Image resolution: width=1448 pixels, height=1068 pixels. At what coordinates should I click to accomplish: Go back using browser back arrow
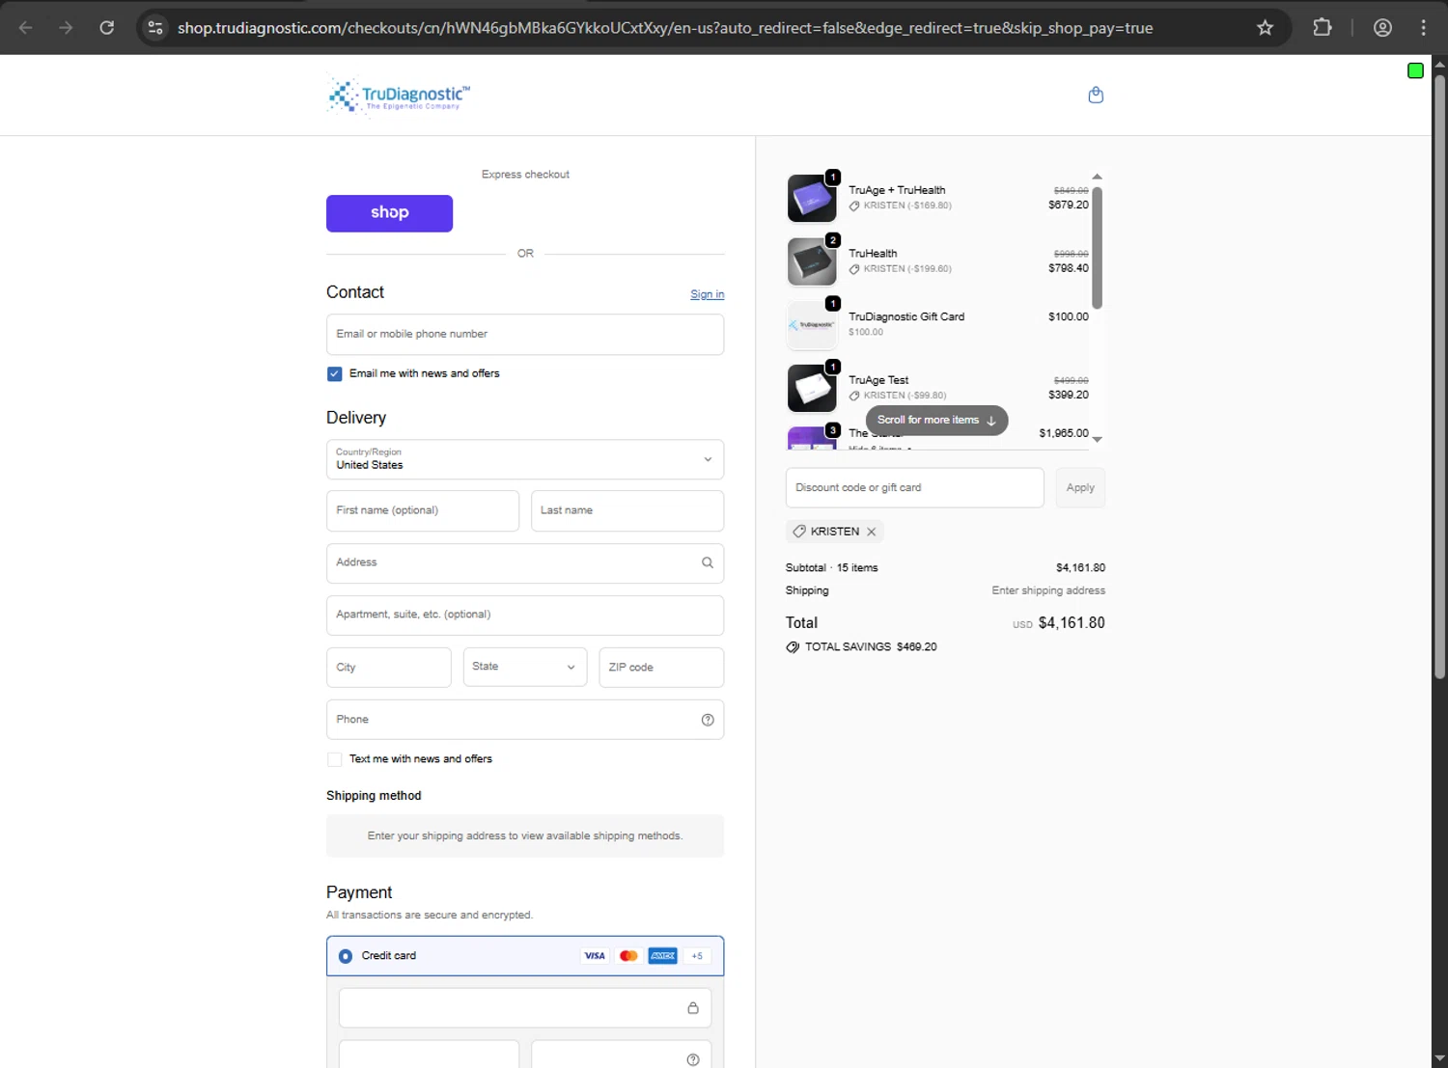[26, 28]
